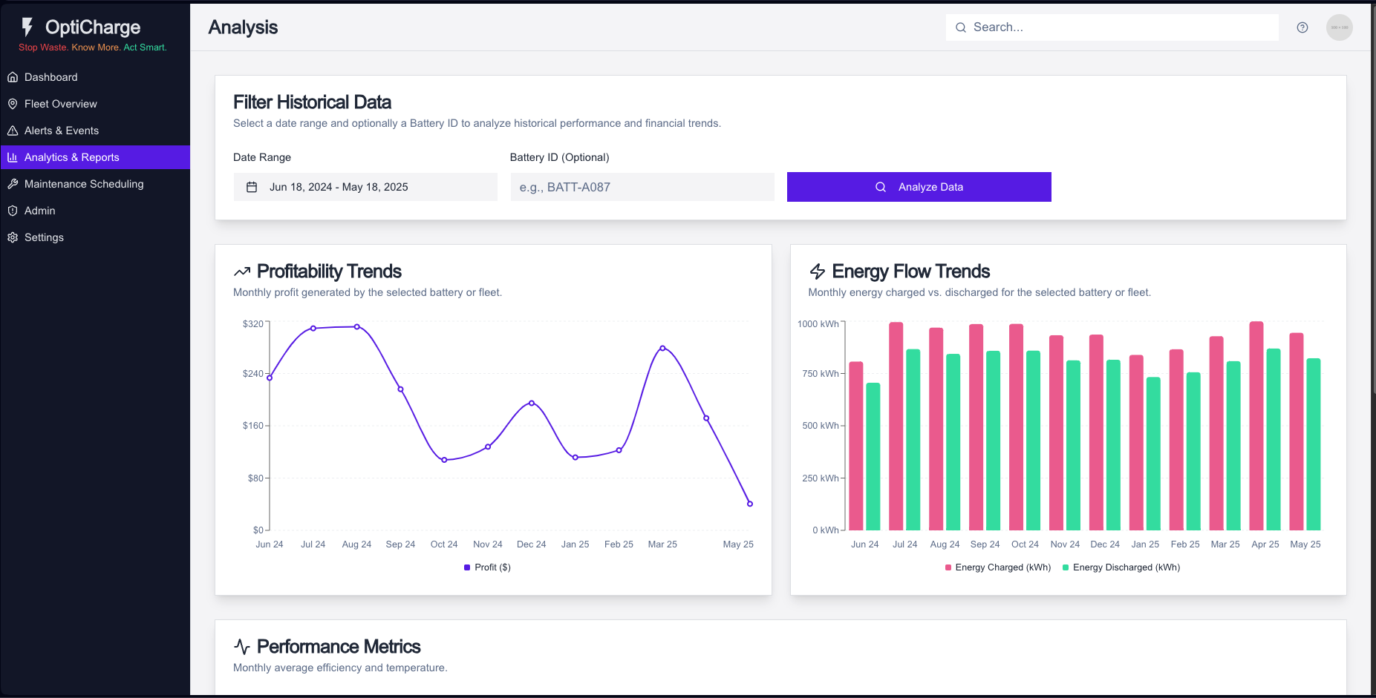The image size is (1376, 698).
Task: Select the Dashboard home icon
Action: [13, 76]
